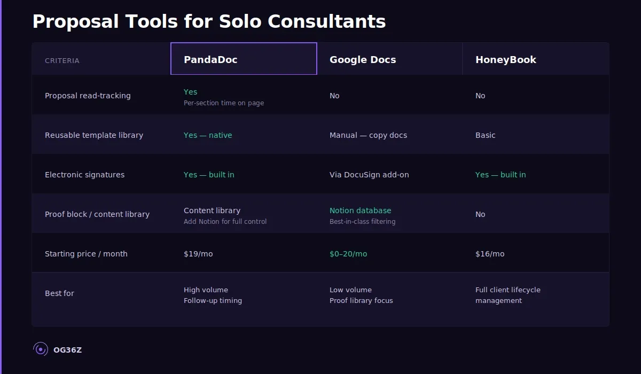Select the $16/mo price for HoneyBook
The image size is (641, 374).
point(490,253)
